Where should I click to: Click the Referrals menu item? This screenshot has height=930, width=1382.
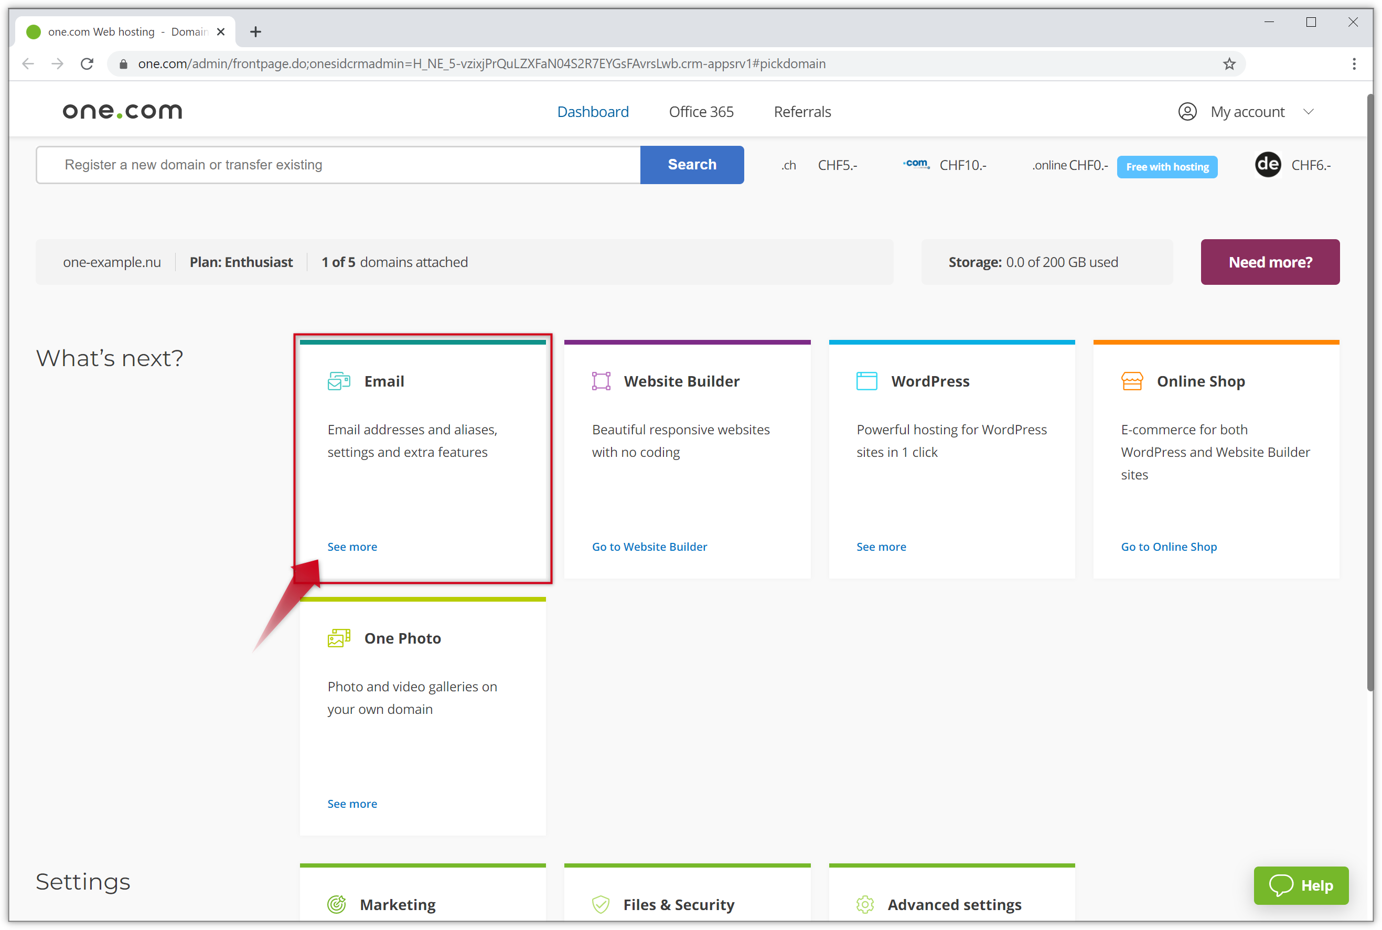(x=803, y=111)
